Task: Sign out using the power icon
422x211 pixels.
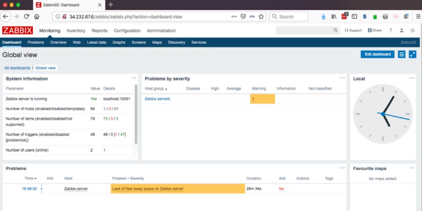Action: pyautogui.click(x=412, y=30)
